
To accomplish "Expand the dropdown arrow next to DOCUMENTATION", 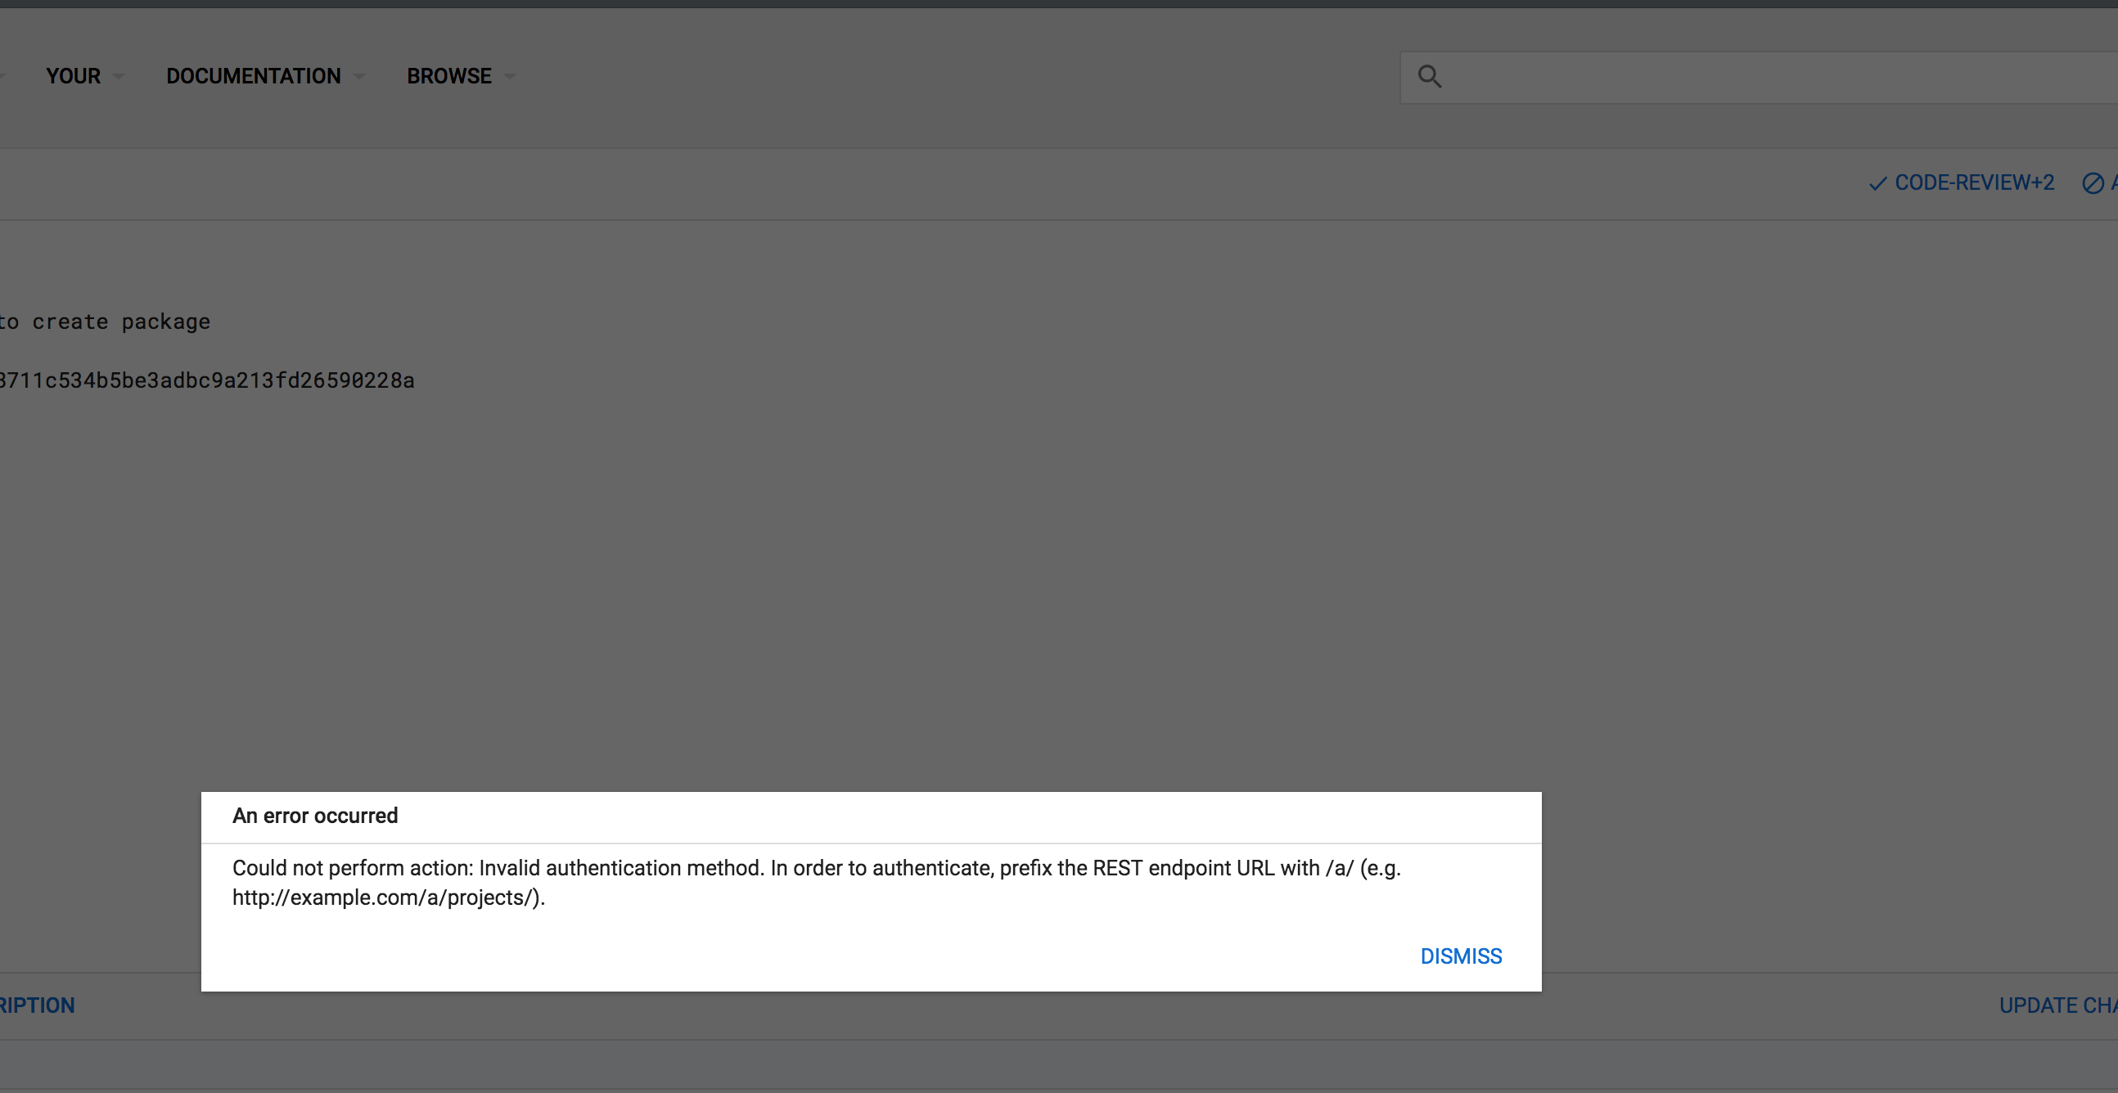I will coord(358,76).
